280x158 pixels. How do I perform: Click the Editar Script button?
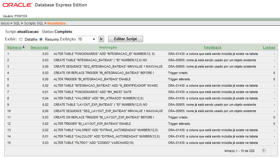pyautogui.click(x=125, y=39)
